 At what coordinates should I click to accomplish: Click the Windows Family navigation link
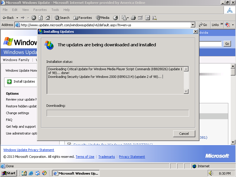(16, 60)
